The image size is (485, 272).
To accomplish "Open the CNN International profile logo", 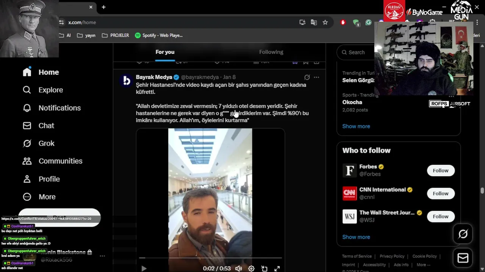I will pos(350,193).
